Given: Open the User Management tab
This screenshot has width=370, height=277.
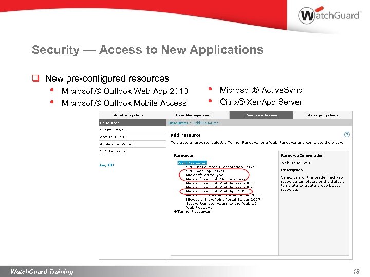Looking at the screenshot, I should (x=193, y=115).
